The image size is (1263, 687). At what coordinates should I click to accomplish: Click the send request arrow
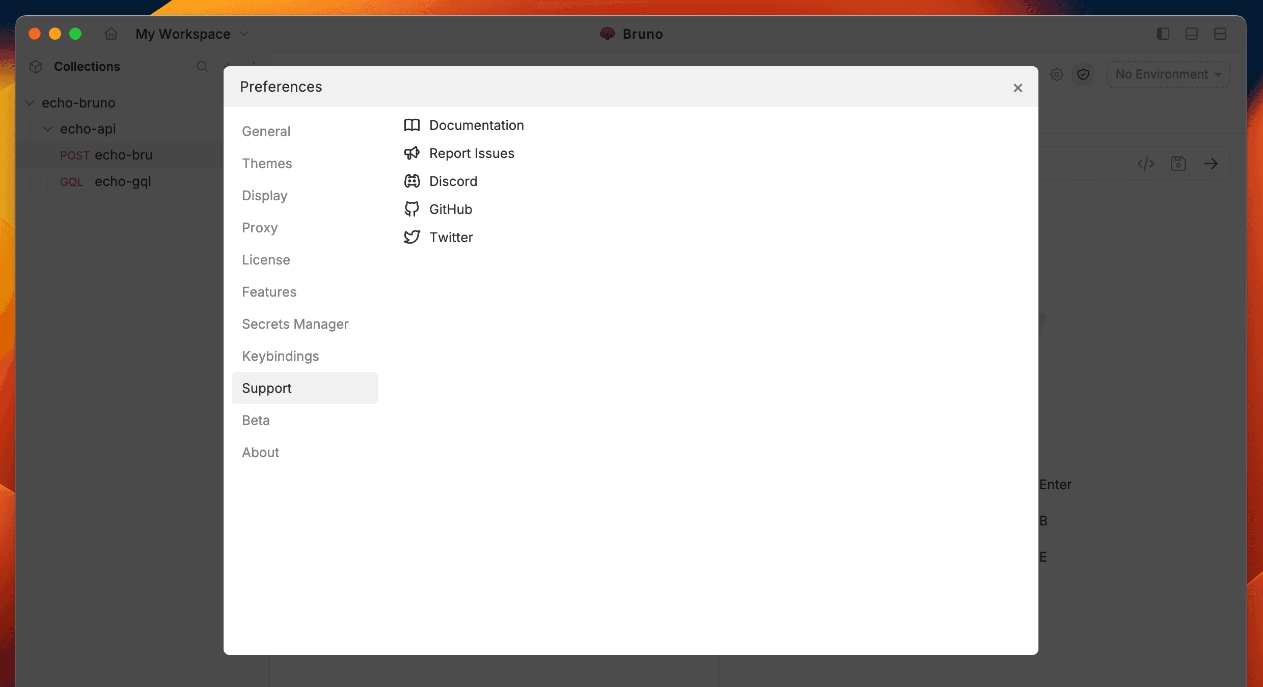[1211, 164]
